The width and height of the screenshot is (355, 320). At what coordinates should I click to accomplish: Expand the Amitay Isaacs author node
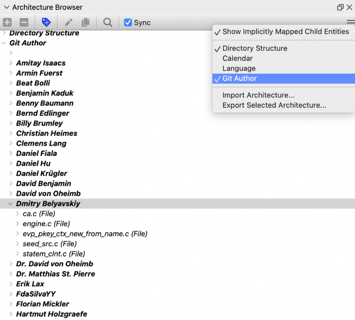[x=11, y=63]
